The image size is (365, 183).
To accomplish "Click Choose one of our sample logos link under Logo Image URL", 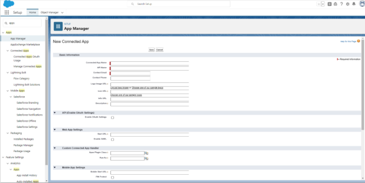I will (x=147, y=88).
